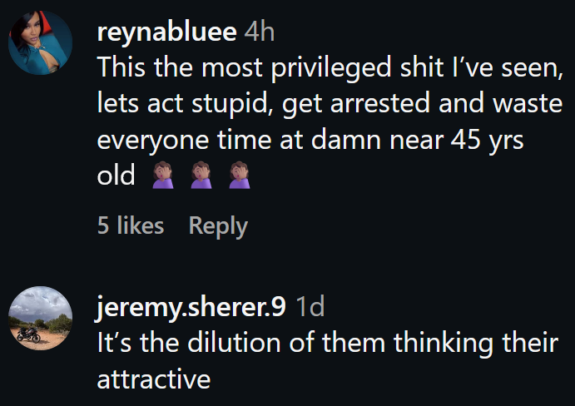Click the word "old" before the emojis
The height and width of the screenshot is (406, 575).
click(116, 177)
